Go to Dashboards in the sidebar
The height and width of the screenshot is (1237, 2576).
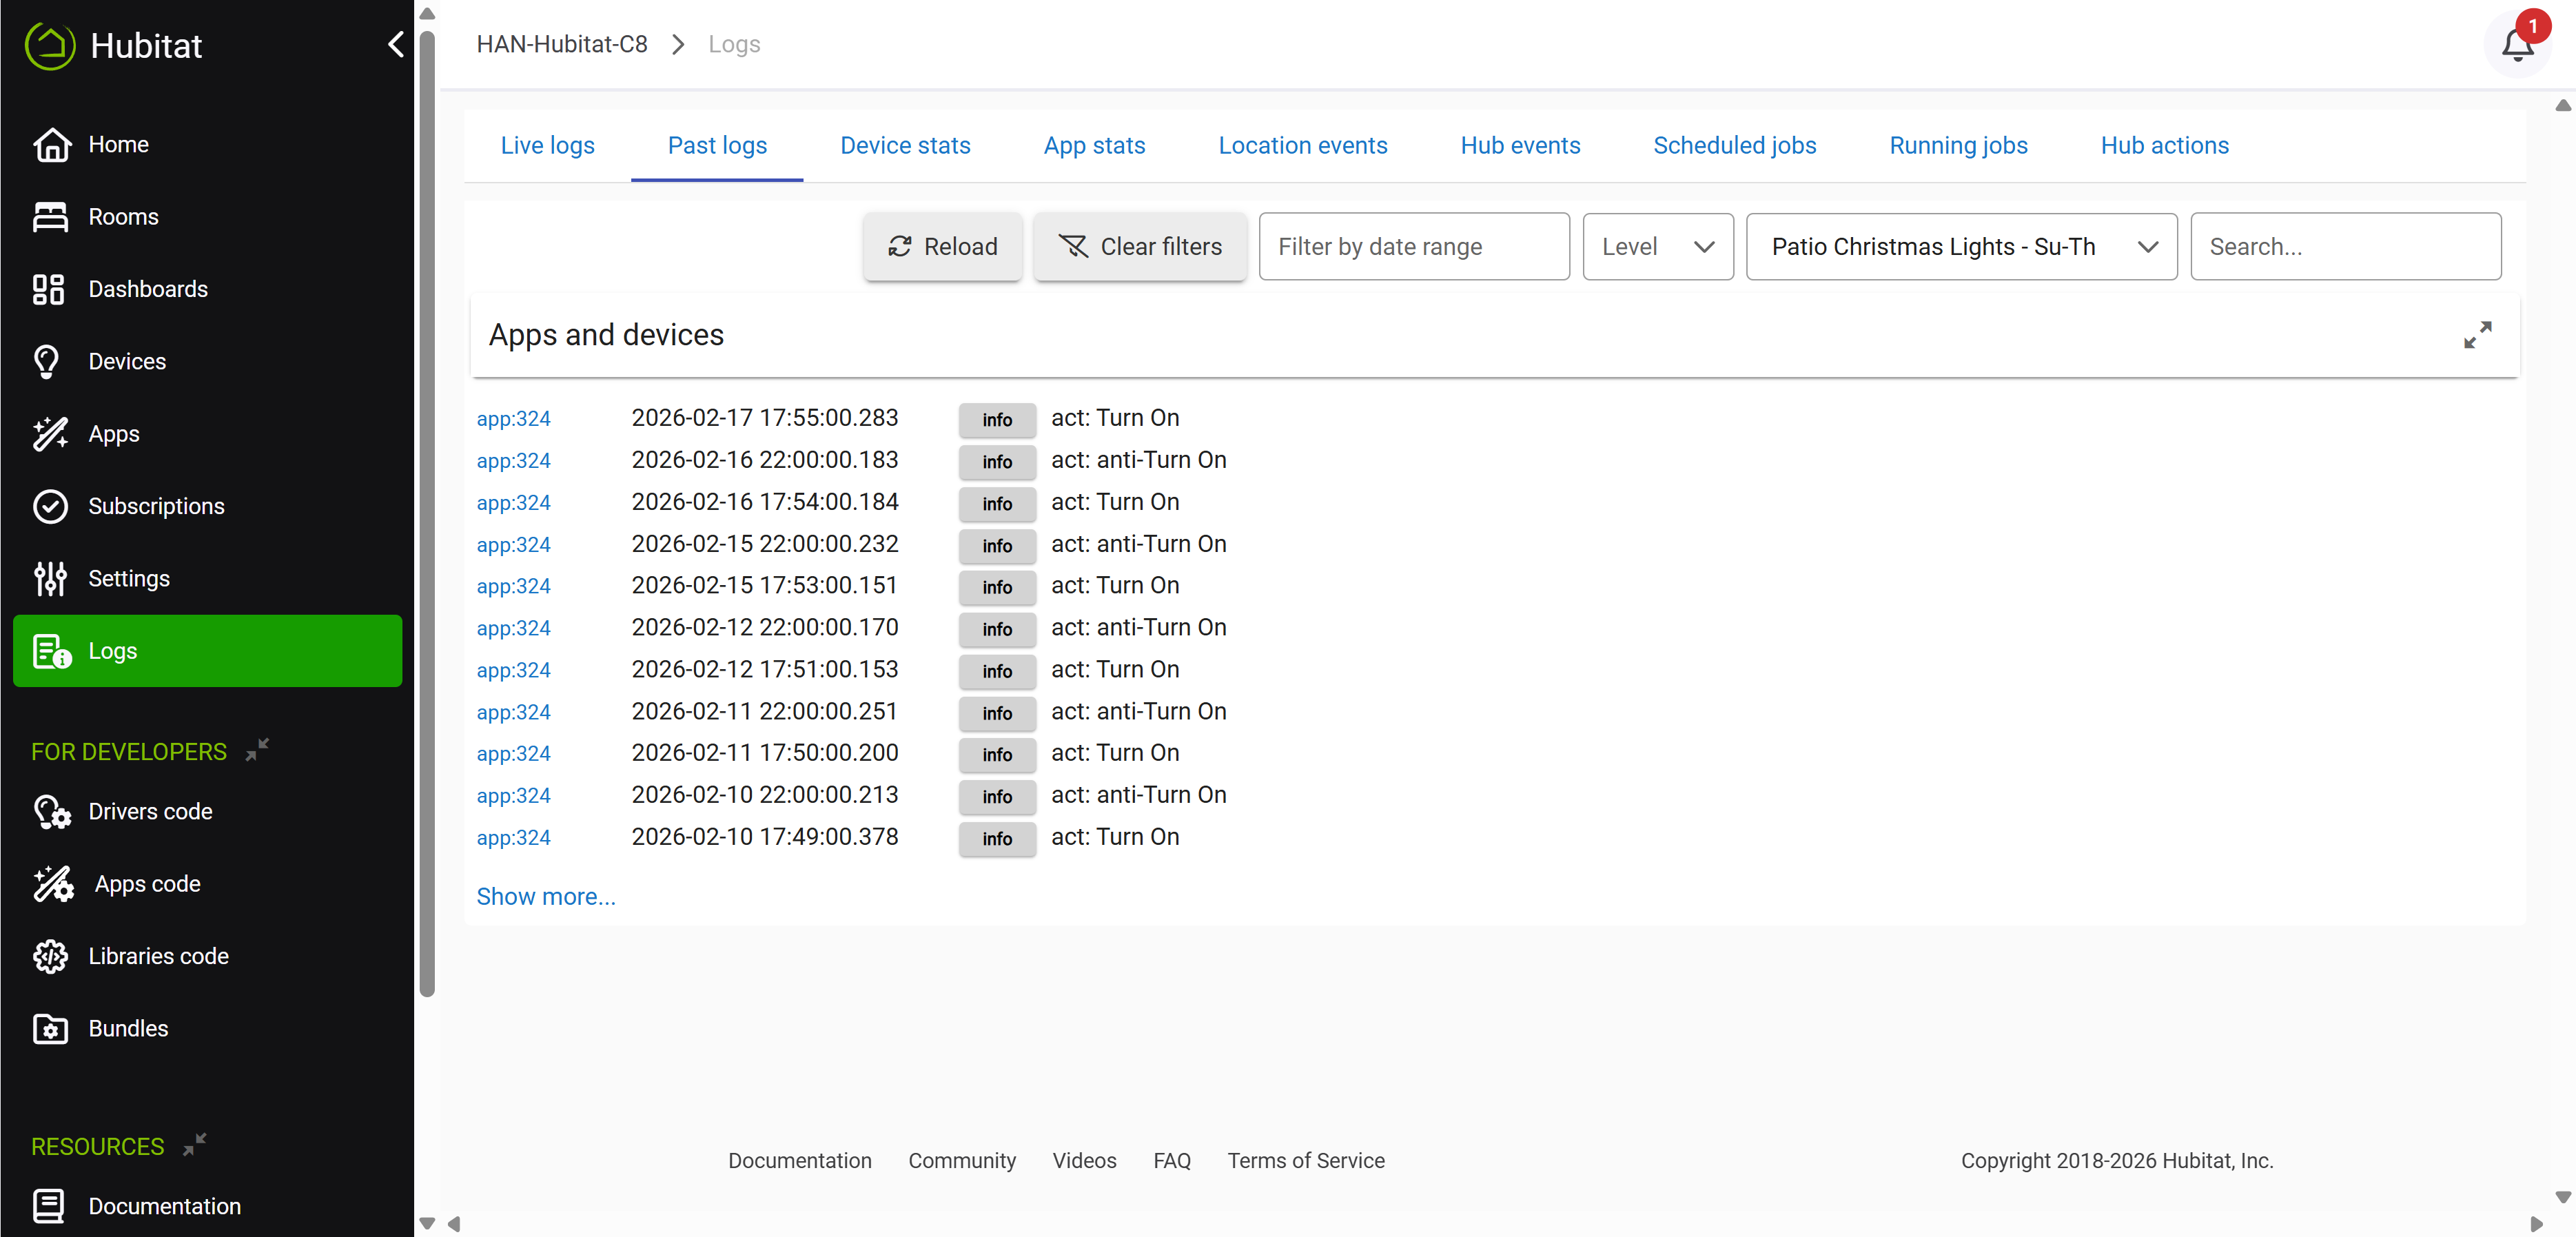(147, 289)
